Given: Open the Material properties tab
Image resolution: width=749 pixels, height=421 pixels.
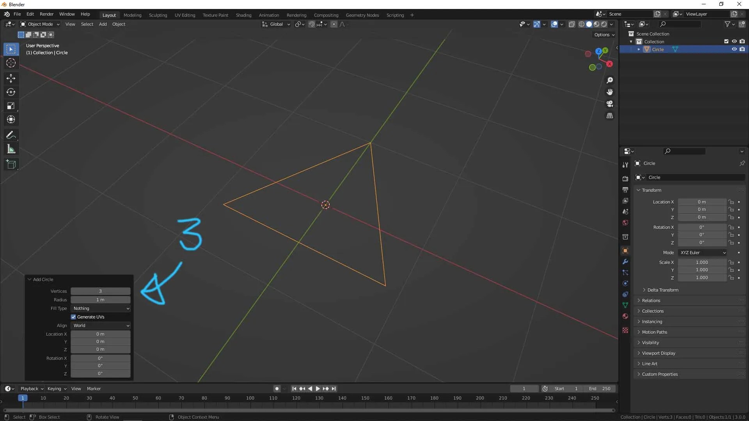Looking at the screenshot, I should [x=625, y=316].
